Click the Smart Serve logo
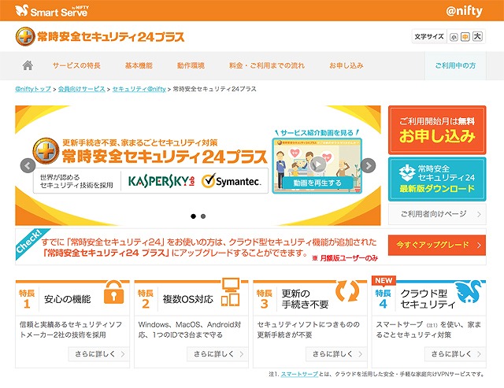Image resolution: width=504 pixels, height=388 pixels. point(52,10)
